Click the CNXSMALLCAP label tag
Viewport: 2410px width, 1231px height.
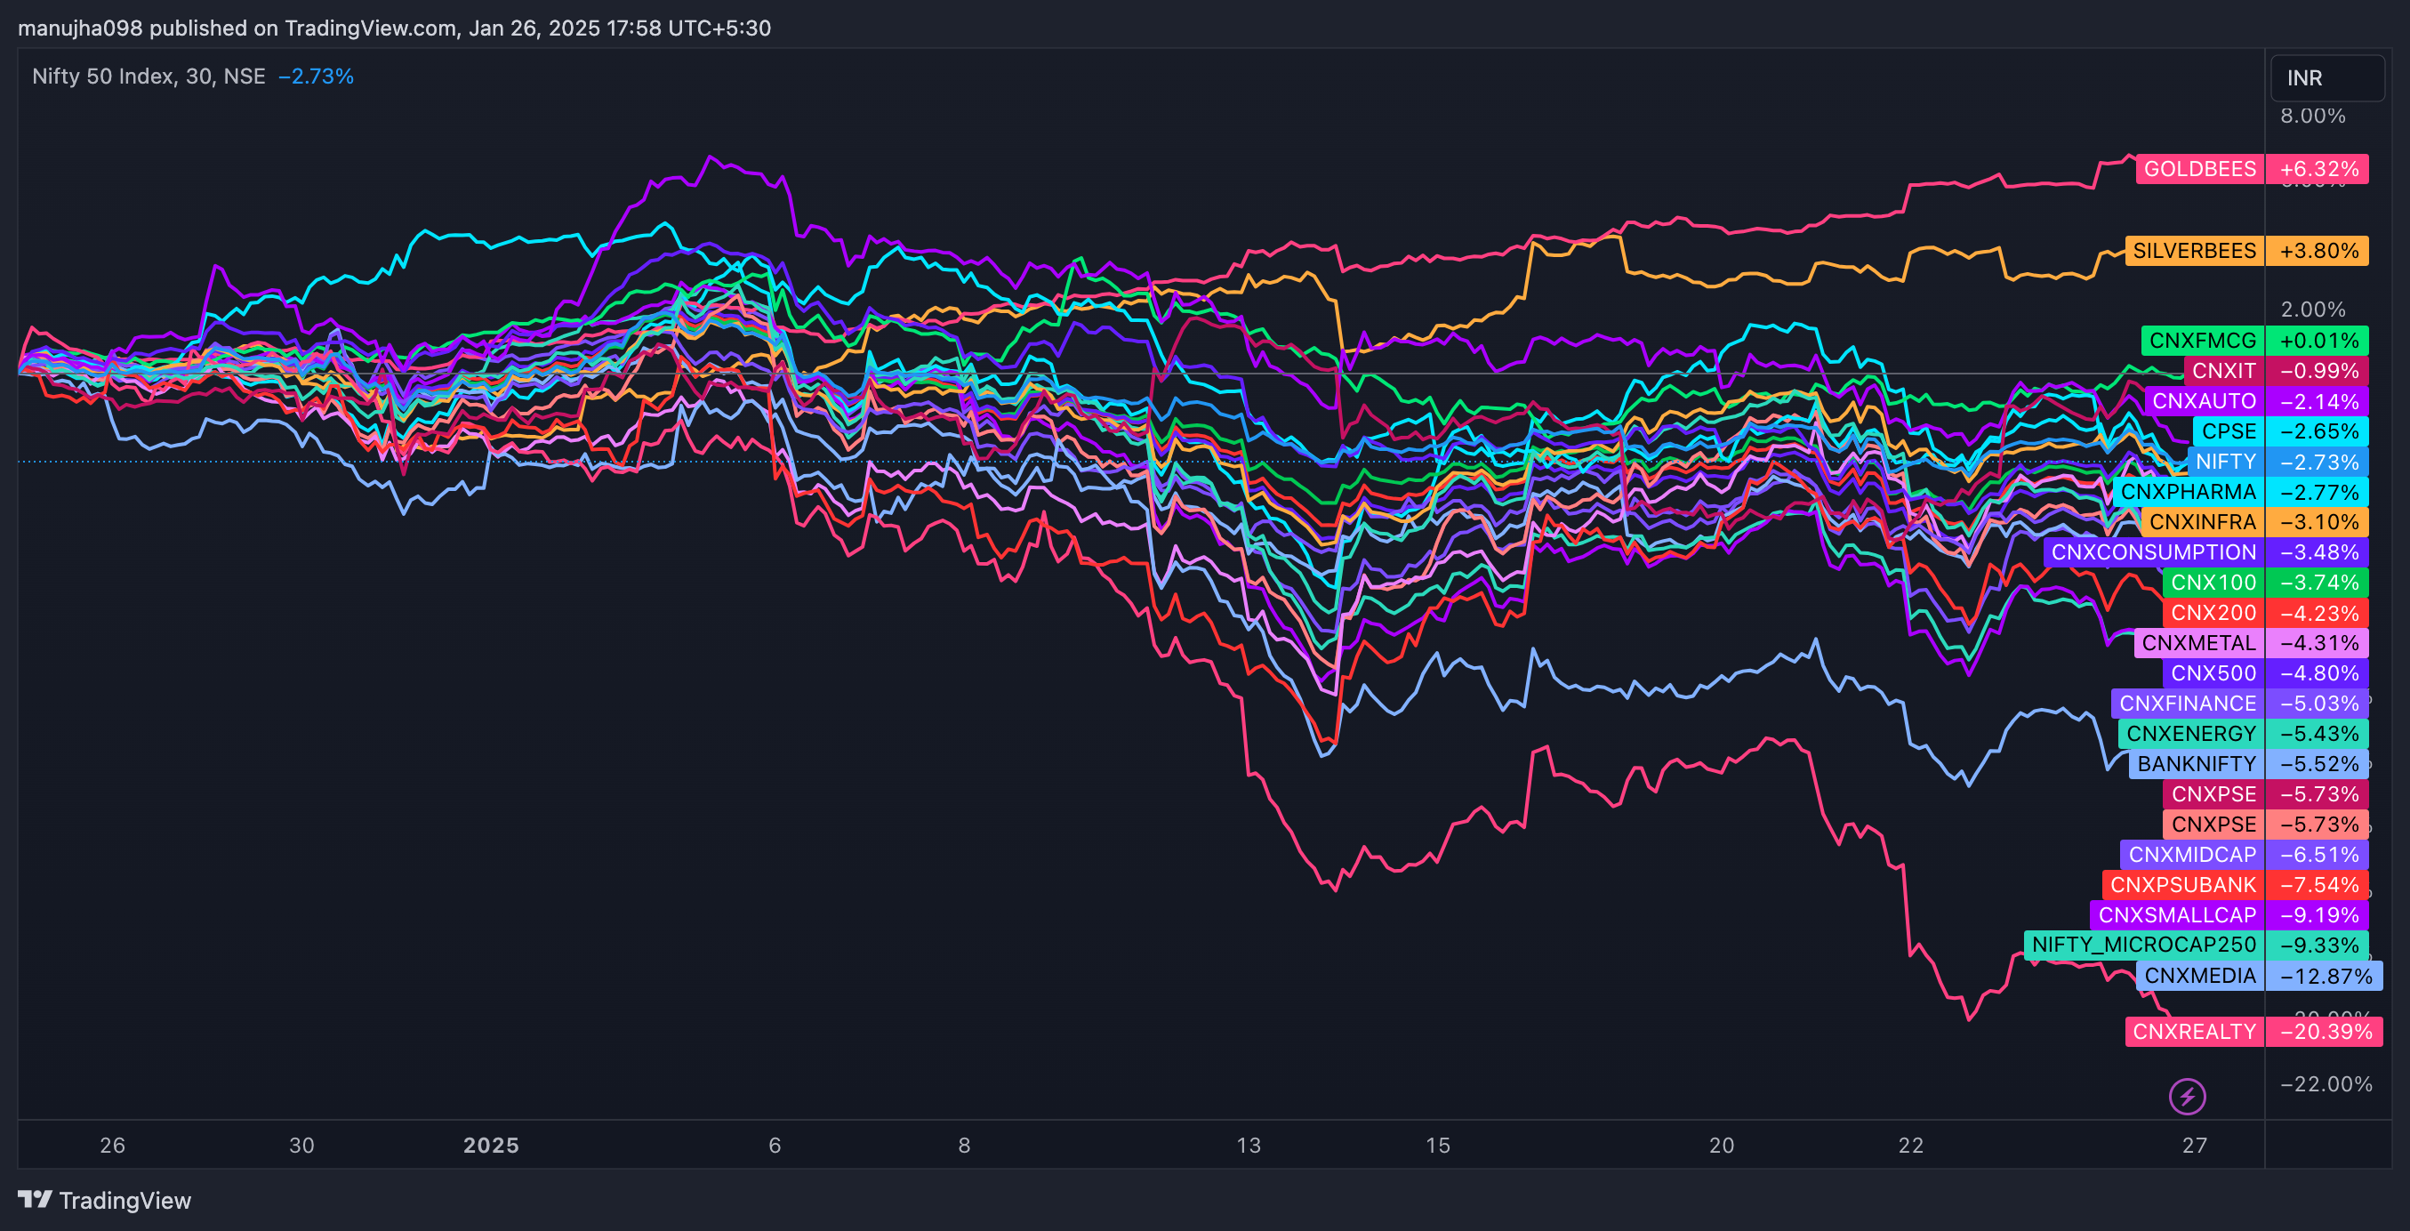tap(2177, 915)
